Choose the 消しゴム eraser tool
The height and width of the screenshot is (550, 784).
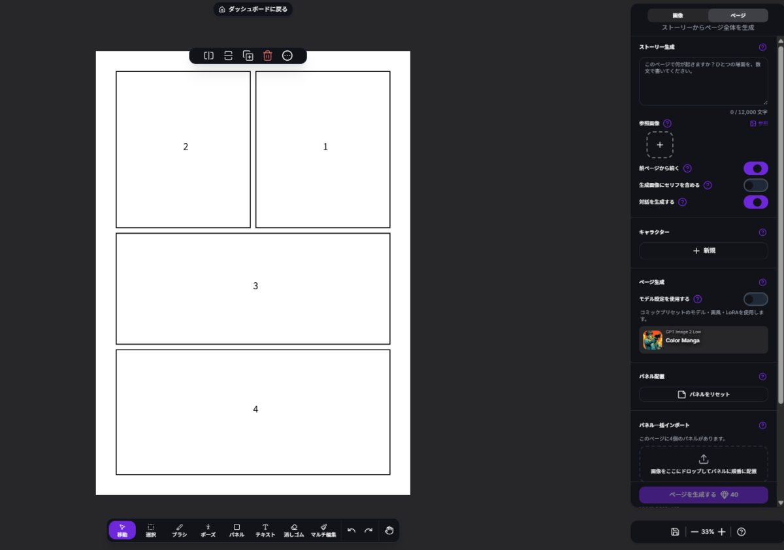coord(294,530)
